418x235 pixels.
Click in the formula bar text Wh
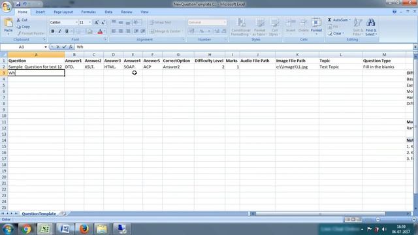pos(80,47)
